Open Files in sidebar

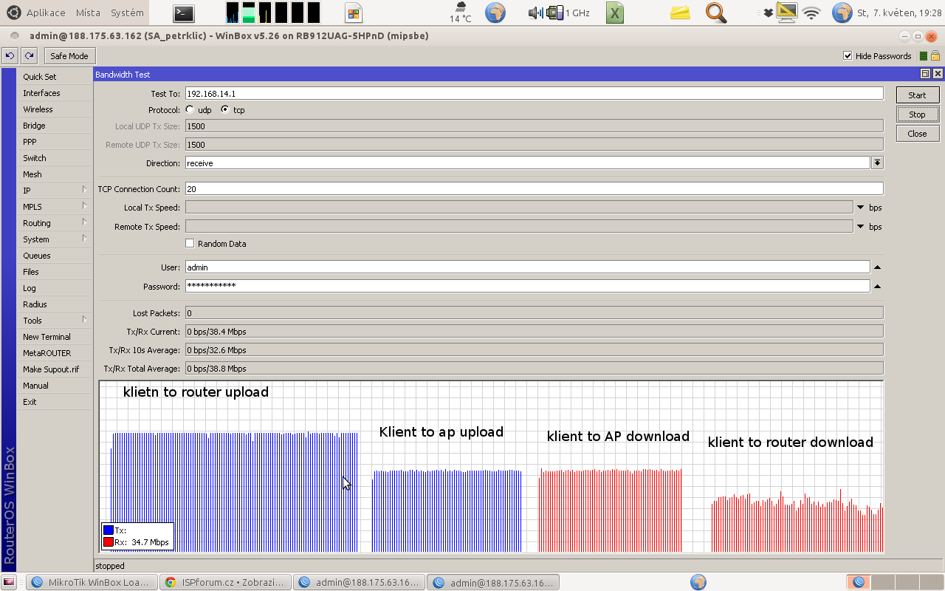(x=55, y=272)
